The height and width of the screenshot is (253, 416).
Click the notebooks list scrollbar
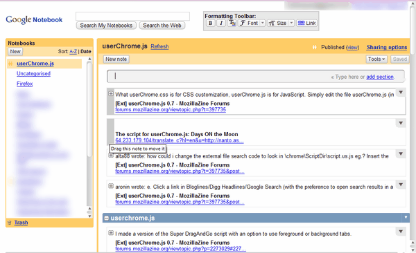[89, 109]
